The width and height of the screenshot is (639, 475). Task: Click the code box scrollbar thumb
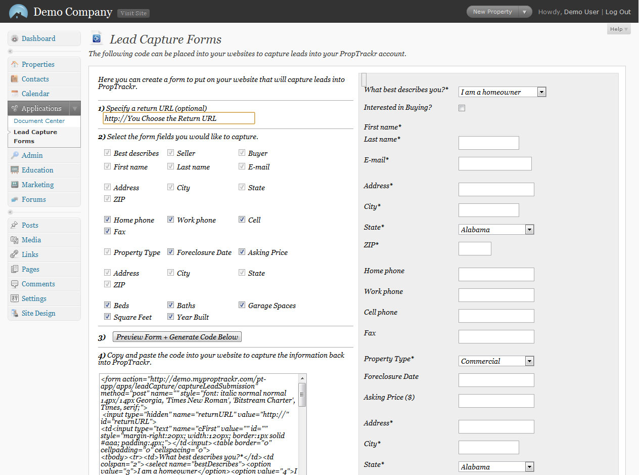(x=302, y=395)
